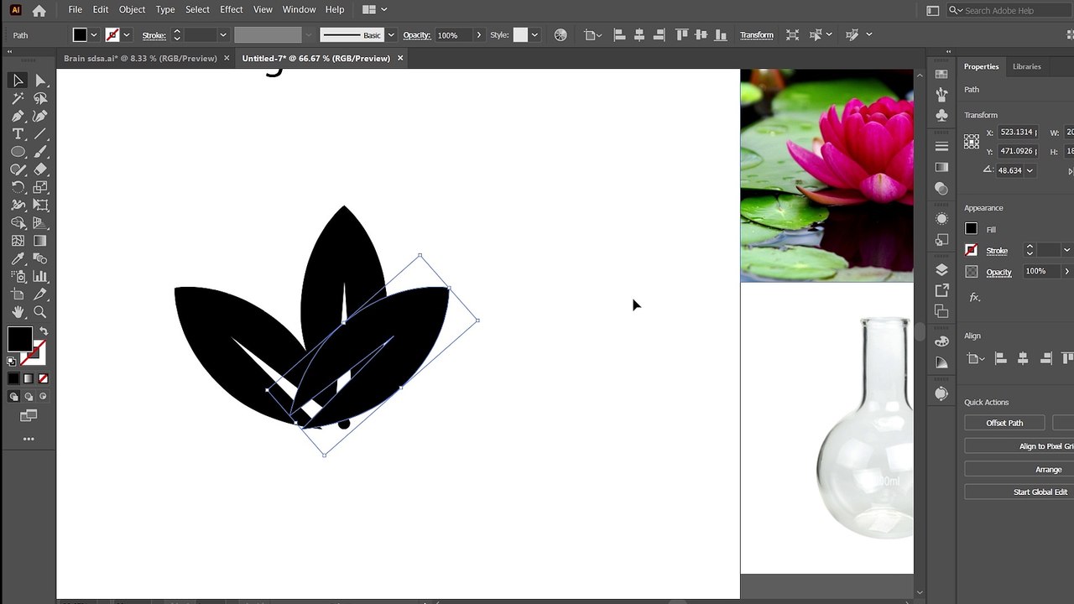
Task: Switch to the Libraries tab
Action: tap(1026, 66)
